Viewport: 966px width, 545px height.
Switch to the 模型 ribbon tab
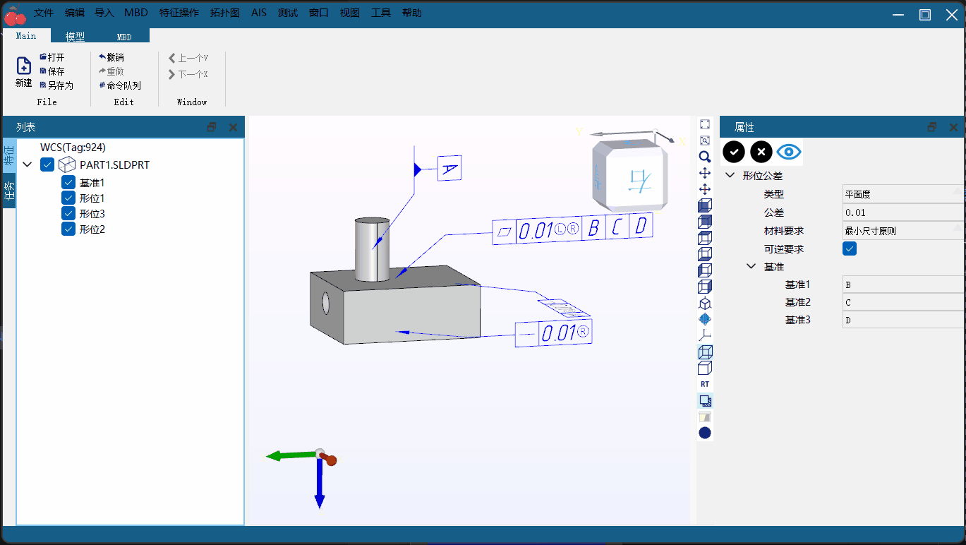(75, 37)
